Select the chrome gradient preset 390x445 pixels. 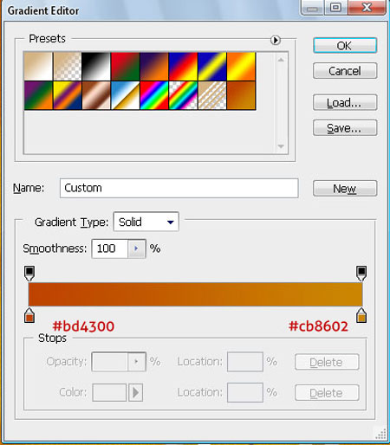(x=126, y=95)
